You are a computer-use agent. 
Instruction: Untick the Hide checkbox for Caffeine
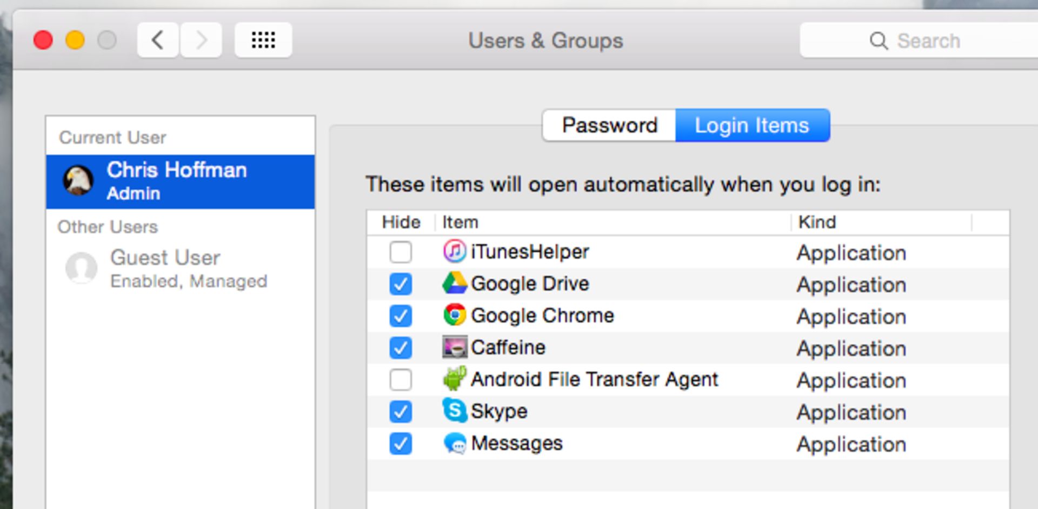(401, 347)
